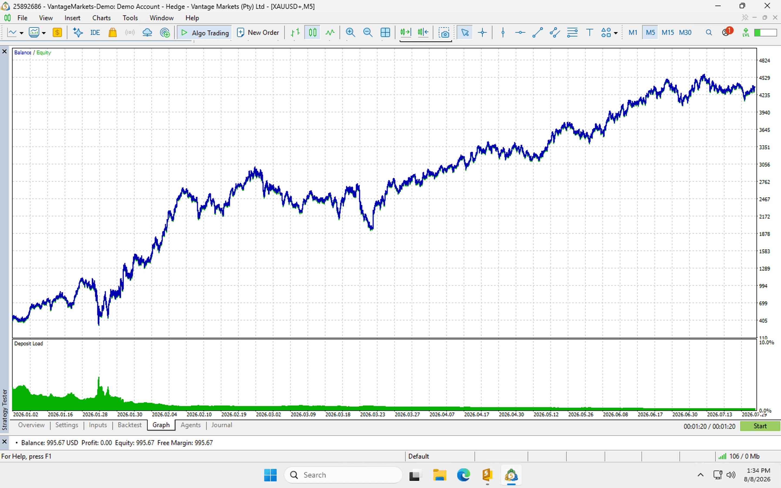
Task: Click the green Start button
Action: [760, 426]
